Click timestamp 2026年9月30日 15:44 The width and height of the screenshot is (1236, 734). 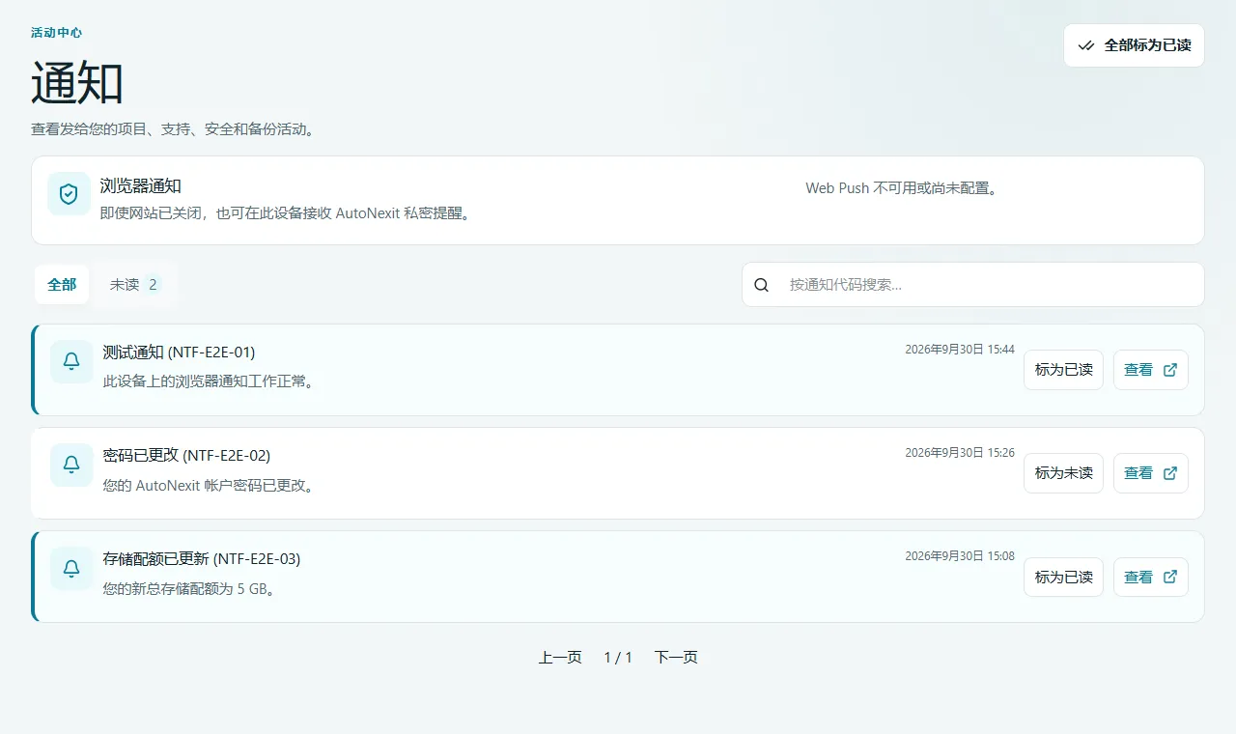coord(960,350)
